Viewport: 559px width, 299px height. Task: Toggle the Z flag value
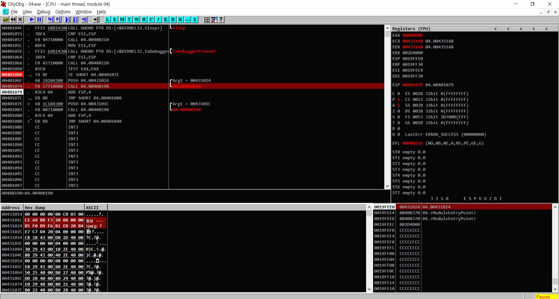(399, 111)
